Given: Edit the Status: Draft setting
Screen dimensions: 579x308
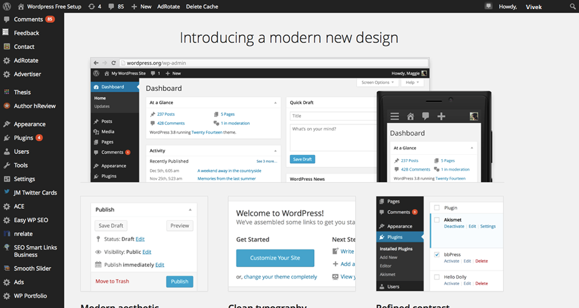Looking at the screenshot, I should (x=140, y=239).
